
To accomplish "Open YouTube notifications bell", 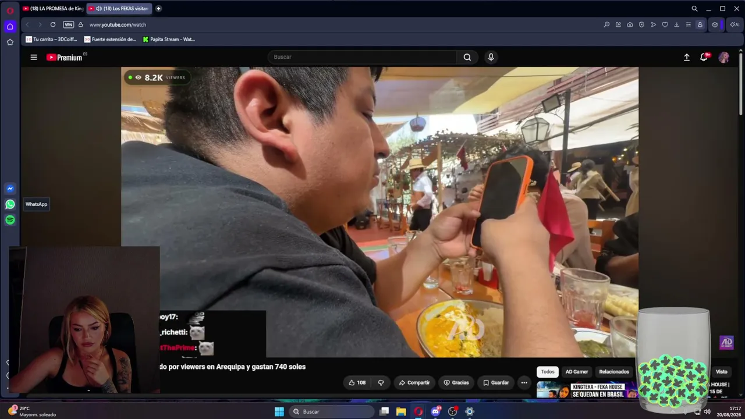I will [704, 57].
